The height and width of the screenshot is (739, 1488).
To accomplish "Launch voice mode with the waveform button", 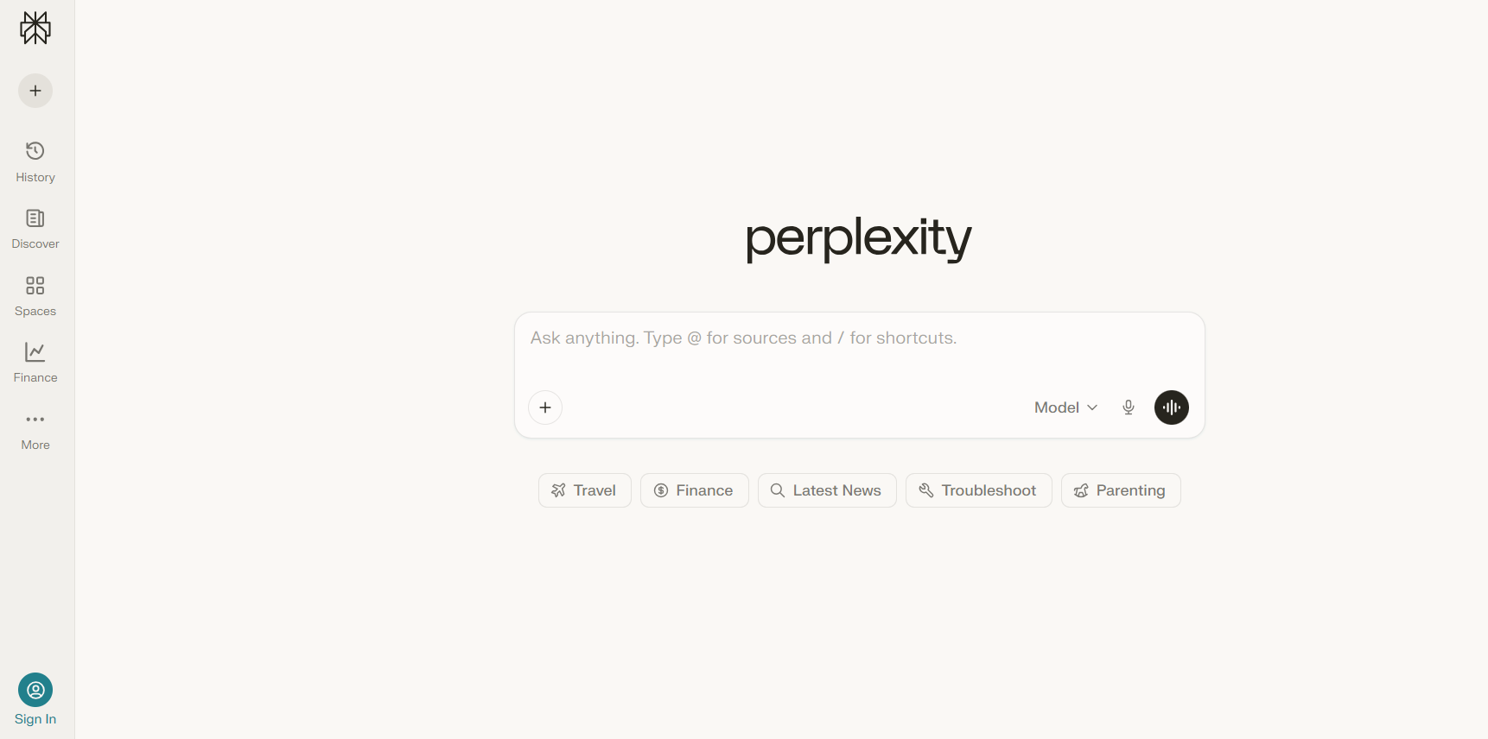I will [1171, 407].
